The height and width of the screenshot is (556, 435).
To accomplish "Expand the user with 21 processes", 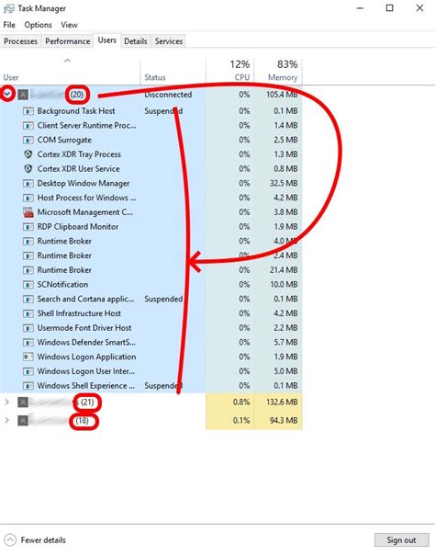I will 6,403.
